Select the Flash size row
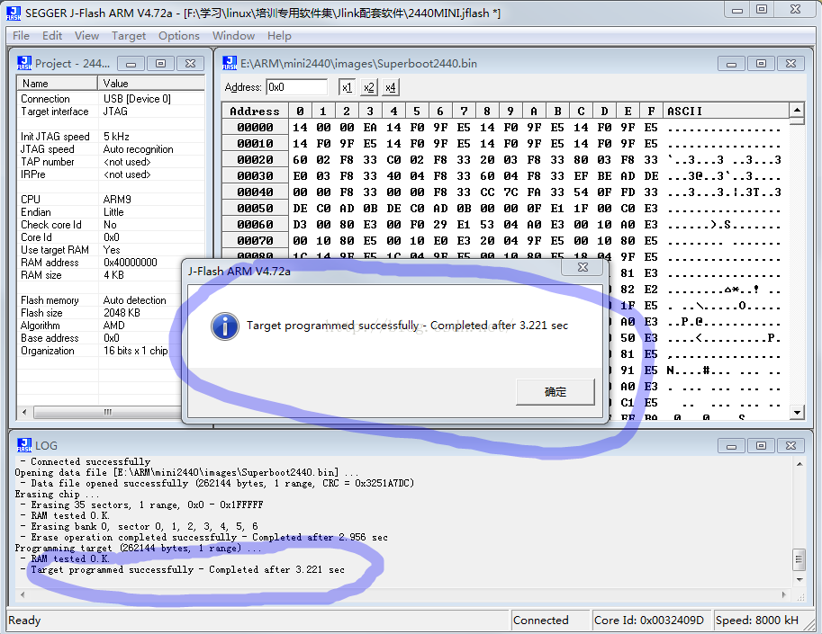Image resolution: width=822 pixels, height=634 pixels. click(100, 313)
